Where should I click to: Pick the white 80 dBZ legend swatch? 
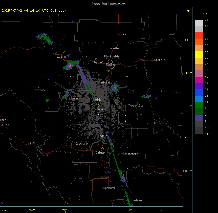pyautogui.click(x=199, y=23)
